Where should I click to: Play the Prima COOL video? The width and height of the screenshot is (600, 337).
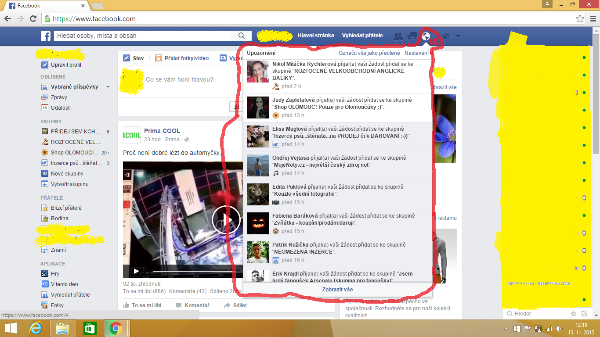click(x=226, y=220)
